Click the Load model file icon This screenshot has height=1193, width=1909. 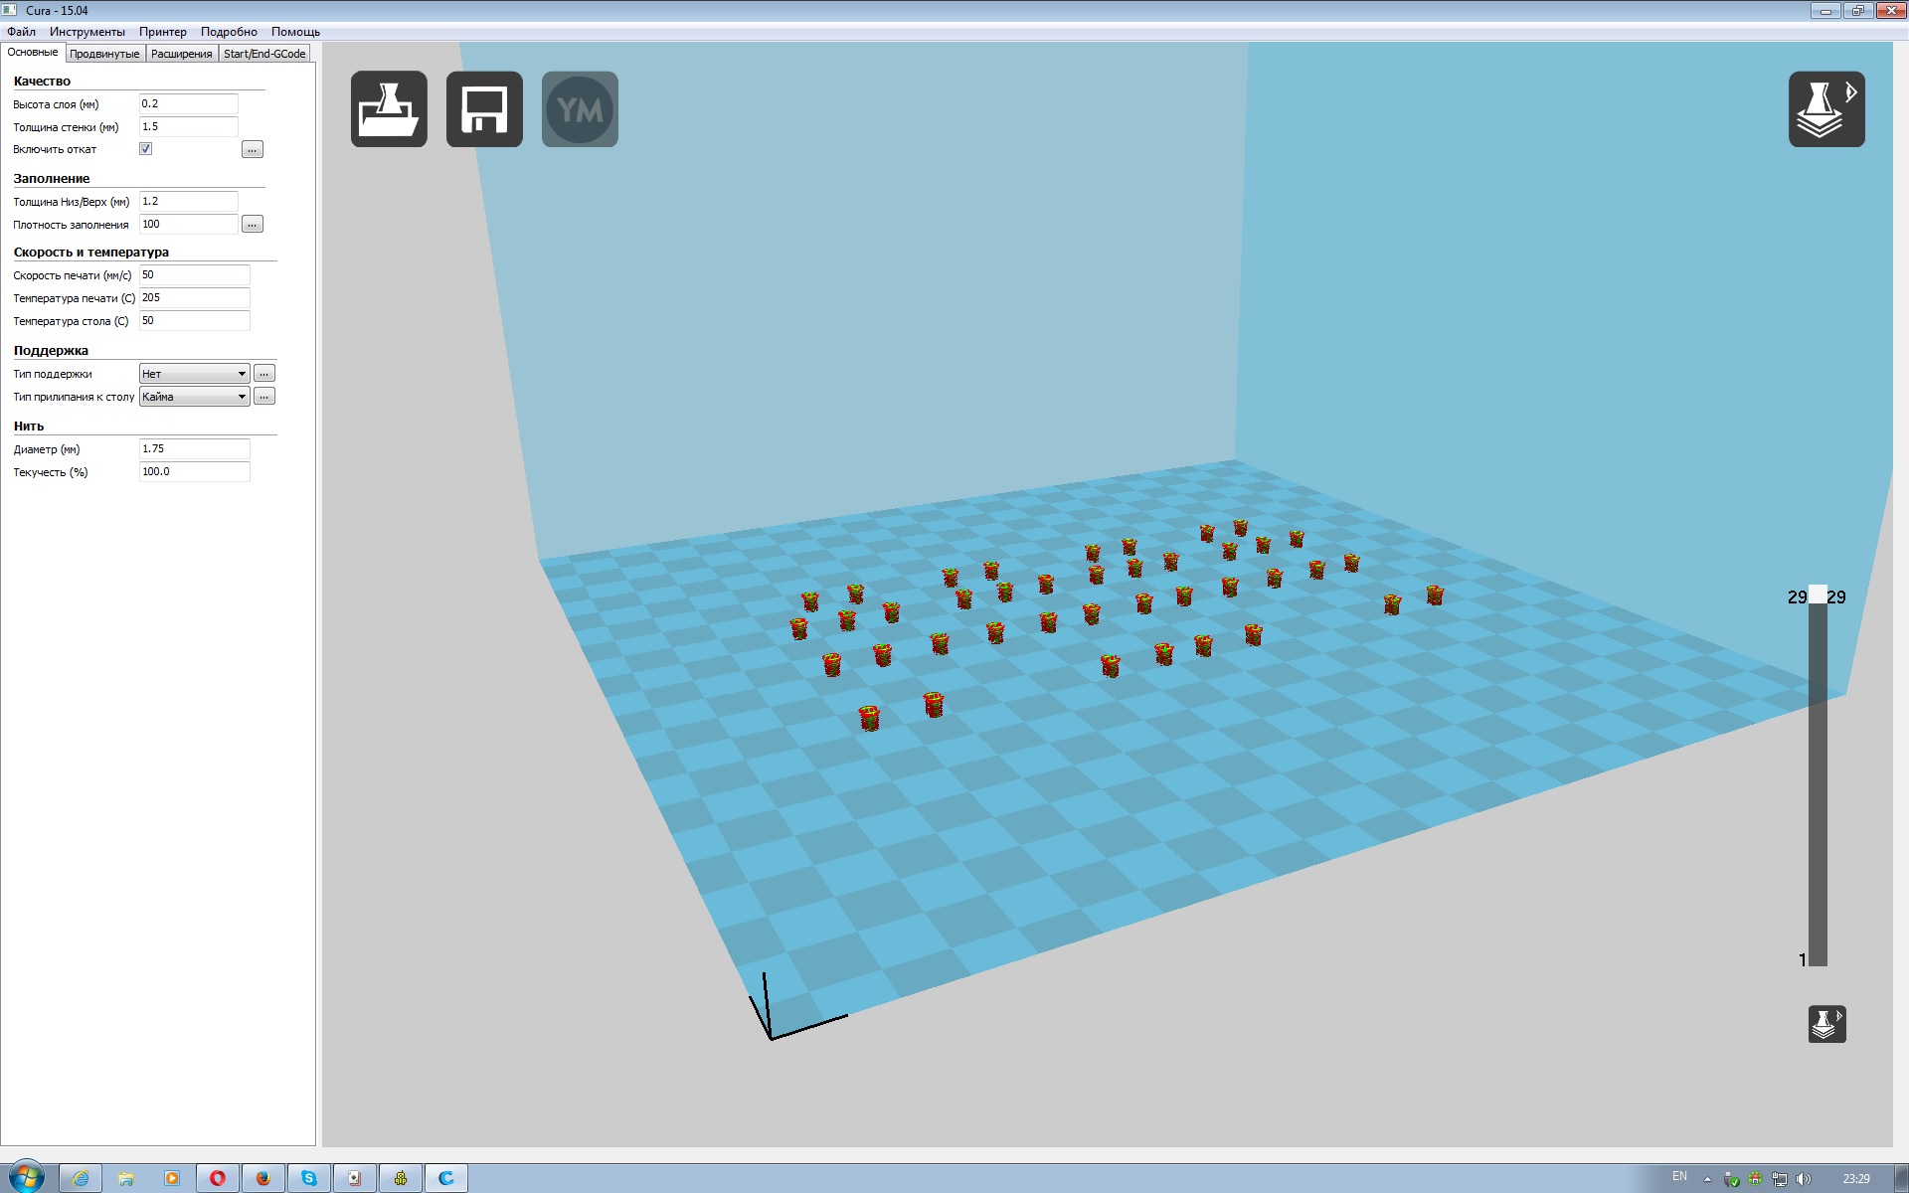tap(389, 109)
